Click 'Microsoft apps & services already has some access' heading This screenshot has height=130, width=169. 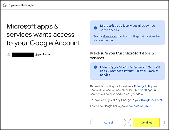click(127, 28)
